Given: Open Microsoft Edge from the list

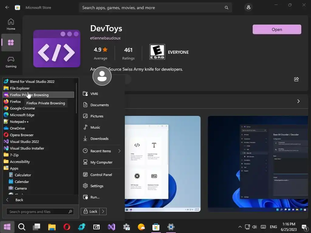Looking at the screenshot, I should click(39, 115).
